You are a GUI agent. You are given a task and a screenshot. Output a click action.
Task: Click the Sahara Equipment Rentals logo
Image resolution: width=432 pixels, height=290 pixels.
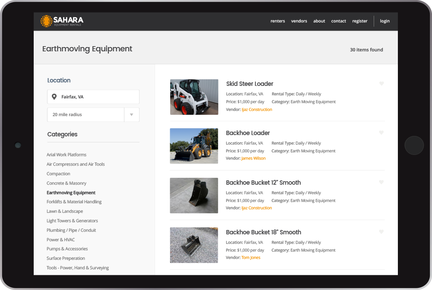click(x=62, y=21)
